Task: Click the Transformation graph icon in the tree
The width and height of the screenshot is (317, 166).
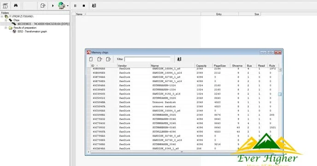Action: 14,31
